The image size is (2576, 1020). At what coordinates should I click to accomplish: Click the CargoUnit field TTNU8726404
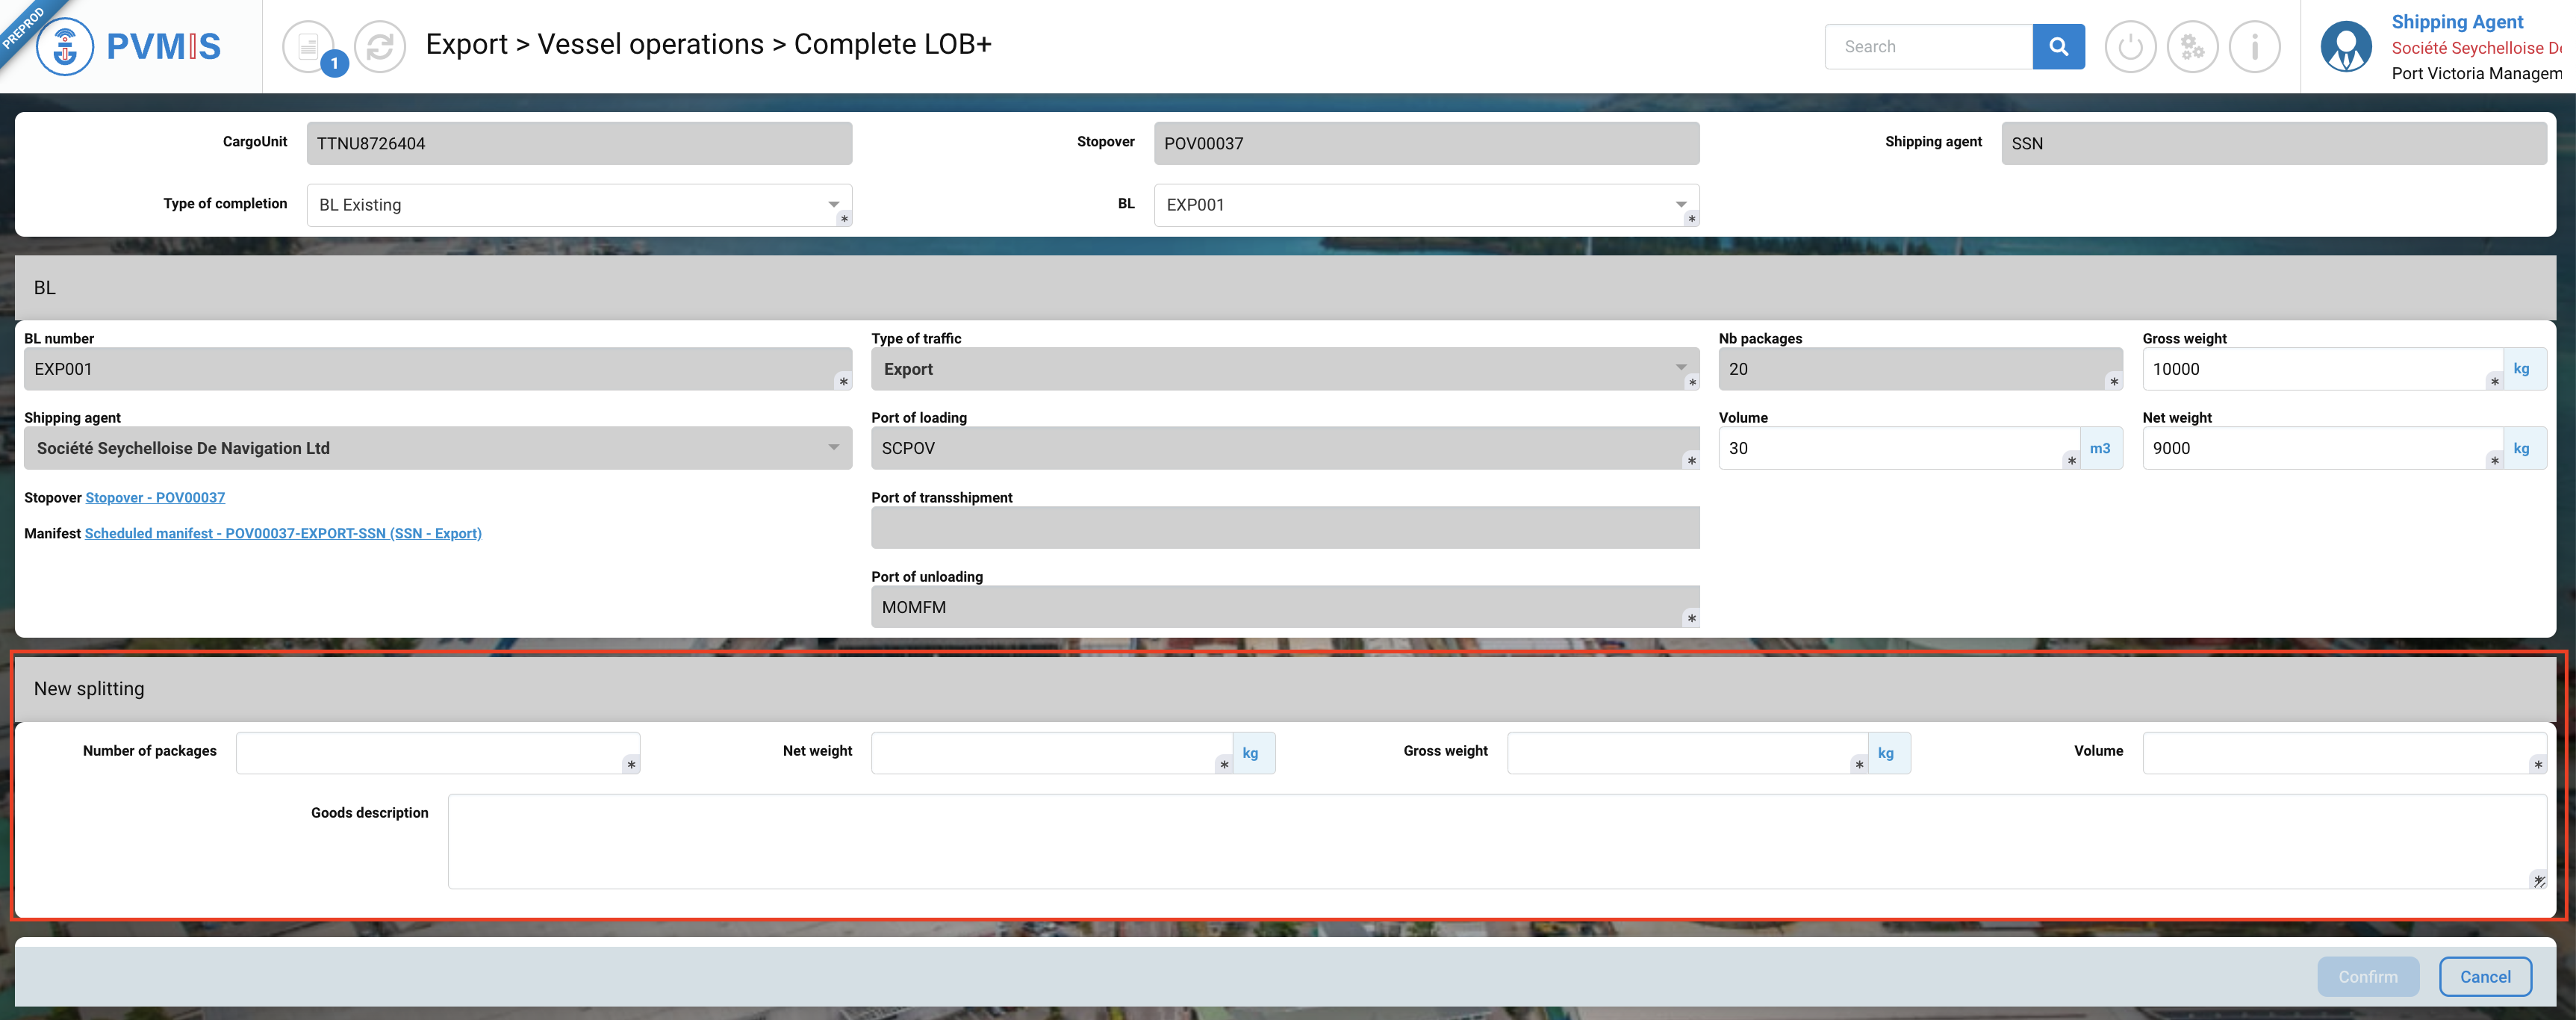[579, 143]
